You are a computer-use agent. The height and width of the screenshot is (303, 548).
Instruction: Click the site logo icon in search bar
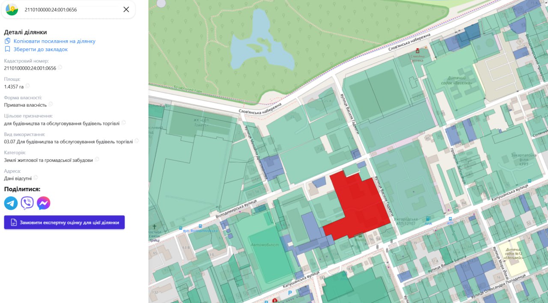pyautogui.click(x=12, y=9)
